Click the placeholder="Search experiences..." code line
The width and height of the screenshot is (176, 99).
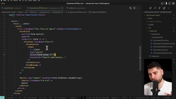pos(48,57)
